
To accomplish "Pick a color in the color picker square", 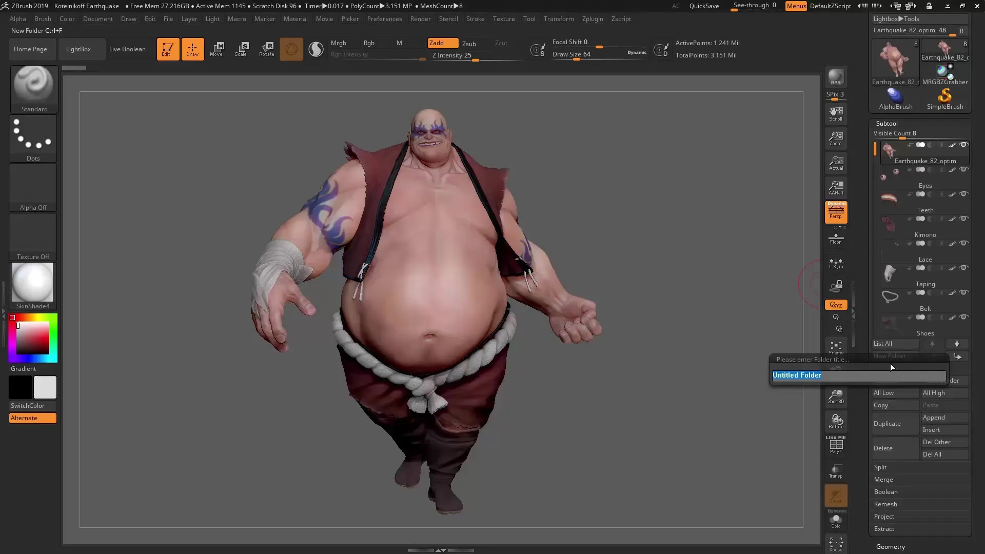I will tap(33, 338).
